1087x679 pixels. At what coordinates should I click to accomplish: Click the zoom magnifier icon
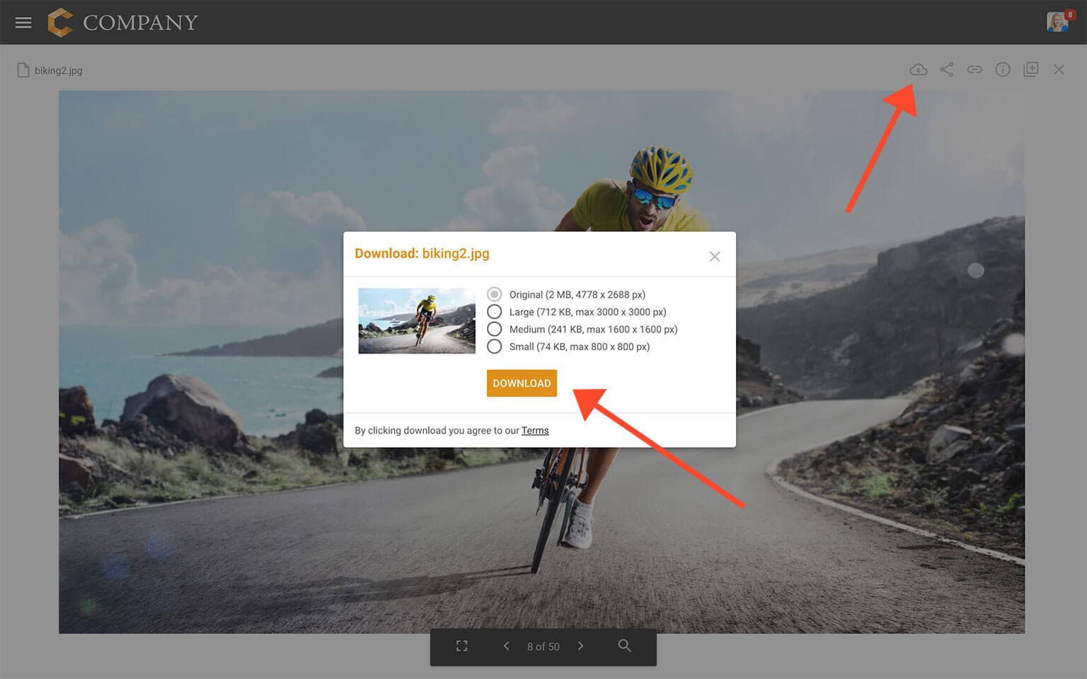click(625, 646)
